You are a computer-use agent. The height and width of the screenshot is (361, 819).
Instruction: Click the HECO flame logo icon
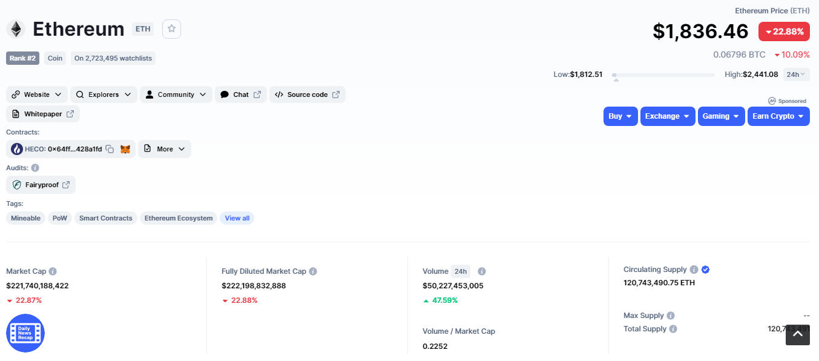click(x=17, y=149)
